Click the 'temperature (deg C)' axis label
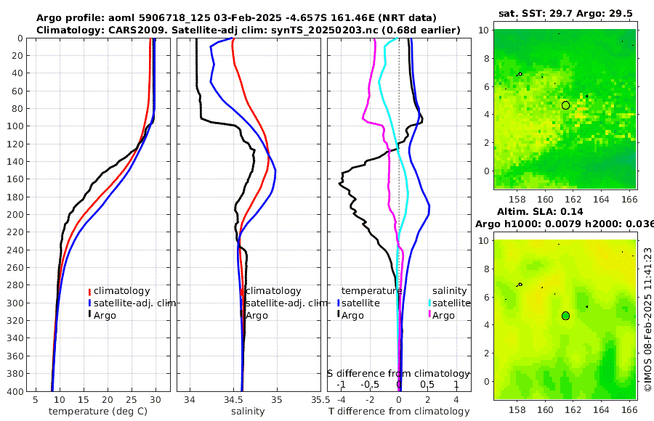Viewport: 654px width, 421px height. click(x=98, y=412)
